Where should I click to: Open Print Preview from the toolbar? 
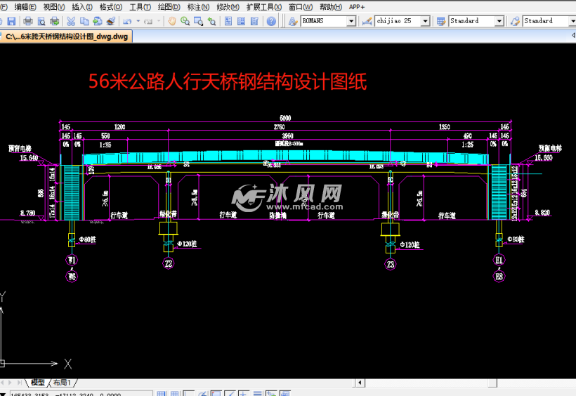point(41,21)
